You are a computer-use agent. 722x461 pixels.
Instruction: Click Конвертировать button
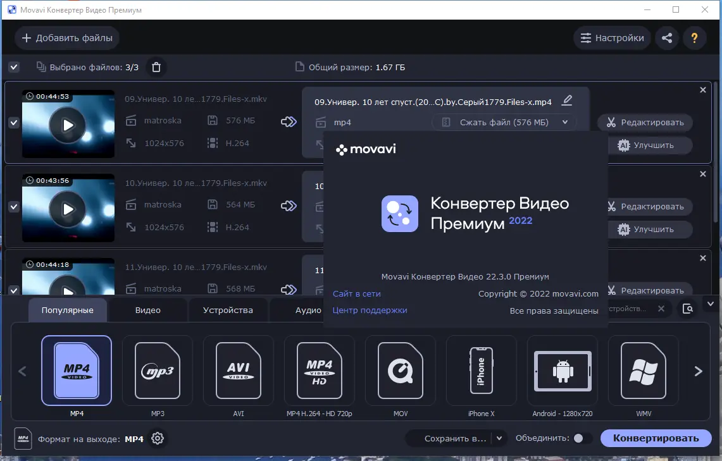656,438
